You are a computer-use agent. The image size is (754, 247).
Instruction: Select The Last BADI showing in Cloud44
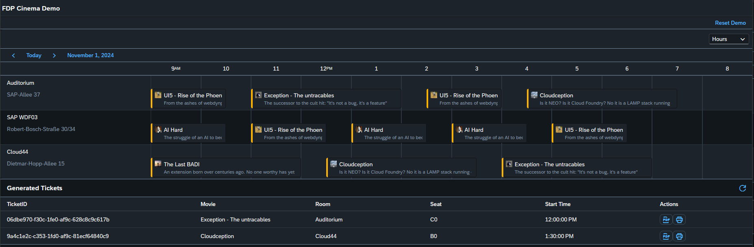click(x=226, y=168)
